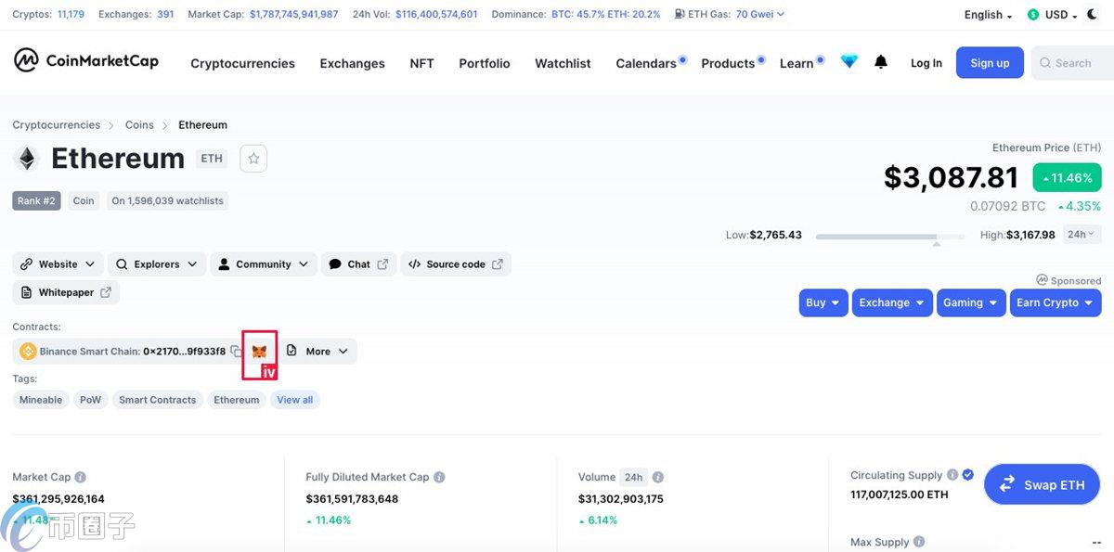Click the CoinMarketCap logo
The height and width of the screenshot is (552, 1114).
86,61
